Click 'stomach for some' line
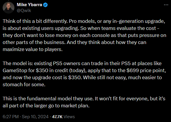 [24, 84]
